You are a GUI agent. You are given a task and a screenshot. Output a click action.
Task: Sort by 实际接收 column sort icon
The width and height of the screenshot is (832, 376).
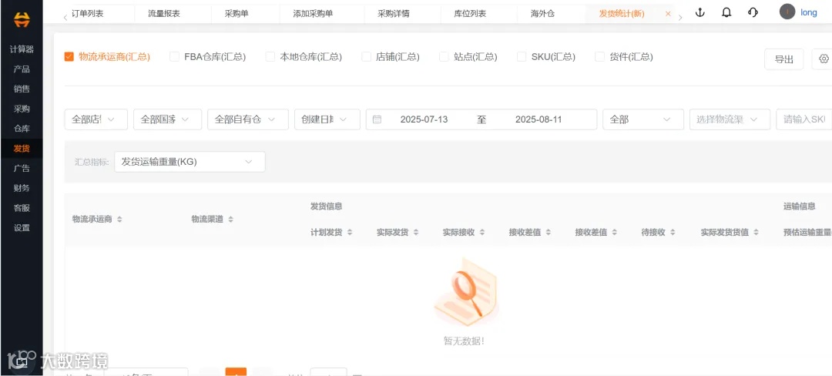click(482, 232)
